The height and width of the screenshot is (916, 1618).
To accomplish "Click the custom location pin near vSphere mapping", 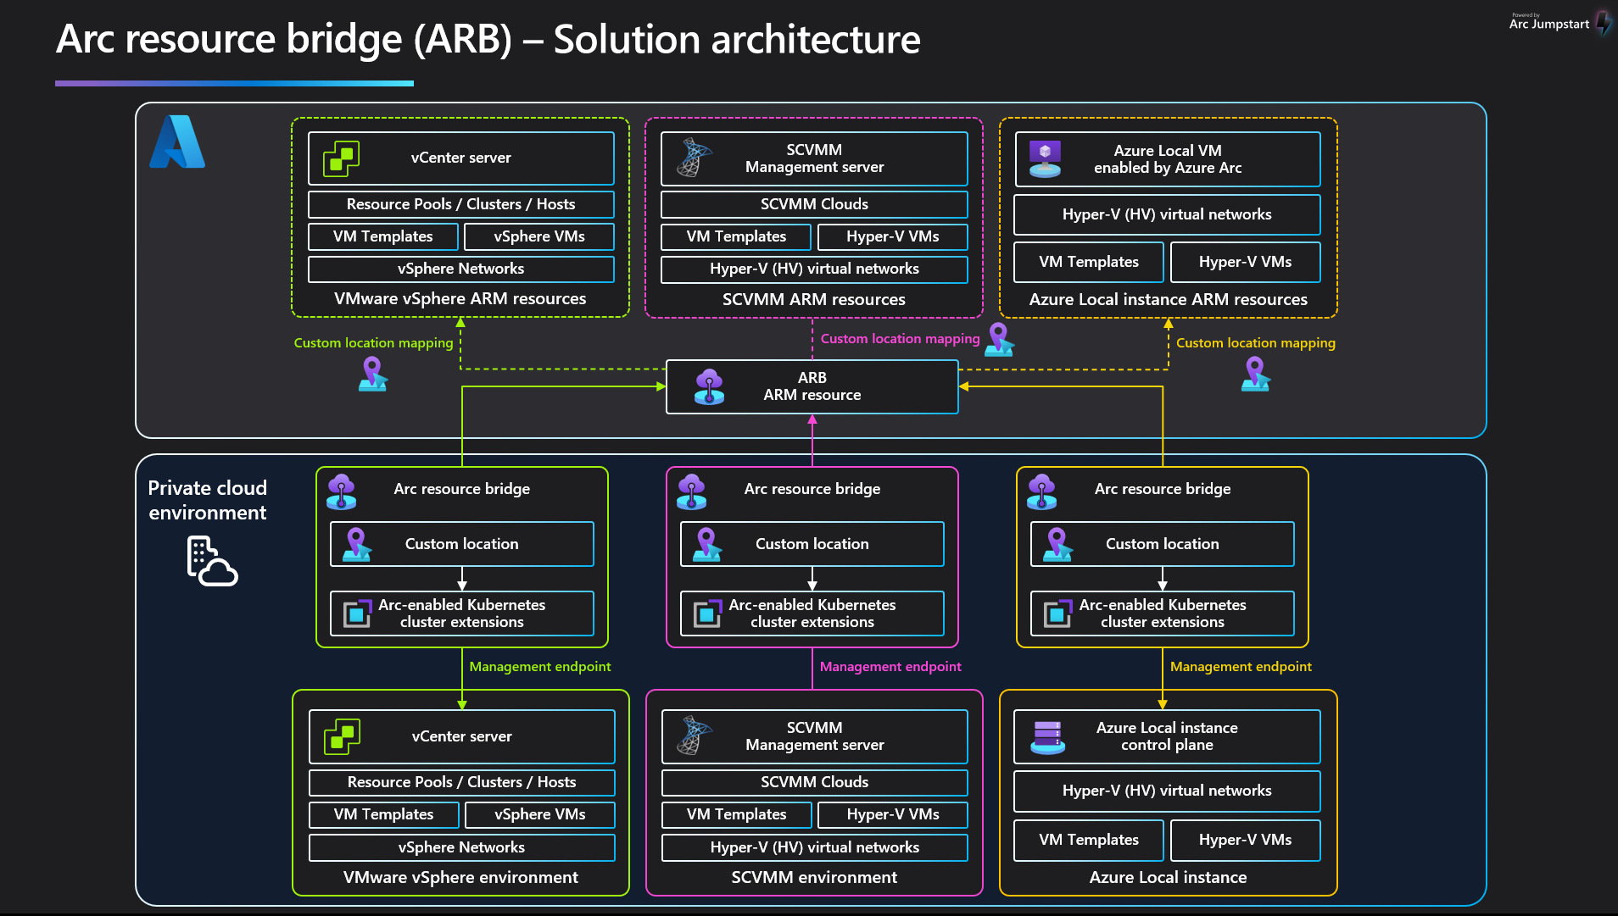I will coord(371,373).
